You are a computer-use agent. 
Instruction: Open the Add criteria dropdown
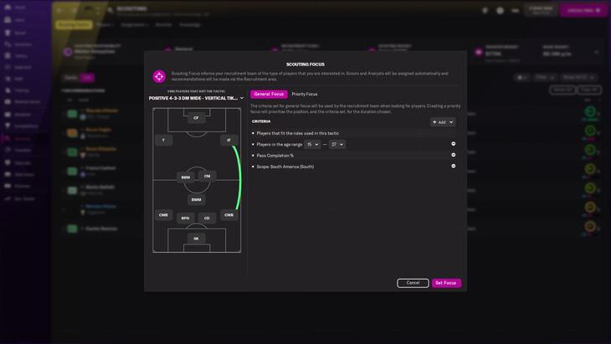[x=443, y=122]
